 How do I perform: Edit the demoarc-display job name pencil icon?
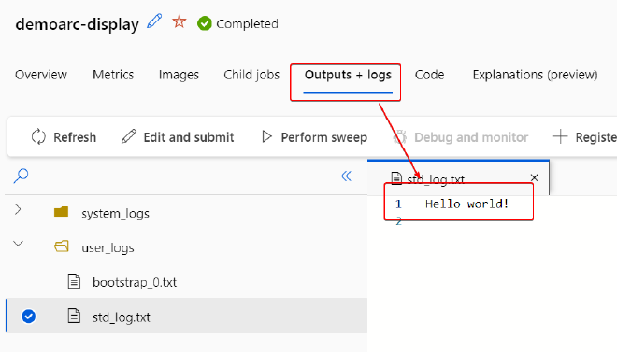click(154, 21)
